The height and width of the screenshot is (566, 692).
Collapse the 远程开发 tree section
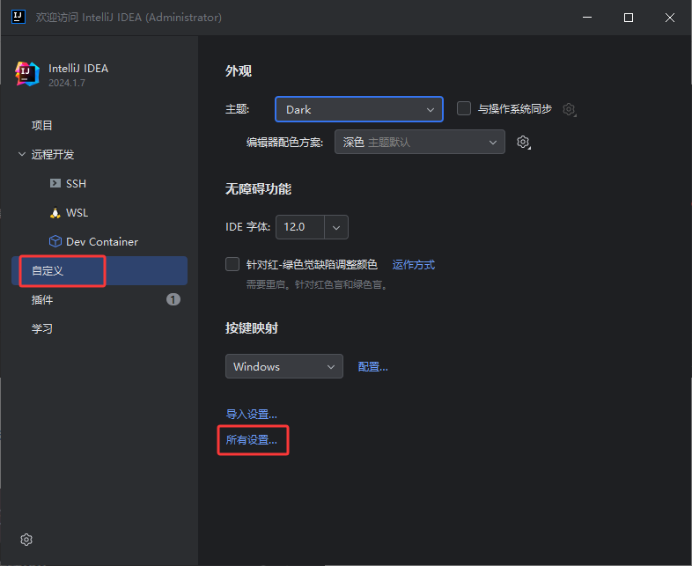(x=22, y=155)
